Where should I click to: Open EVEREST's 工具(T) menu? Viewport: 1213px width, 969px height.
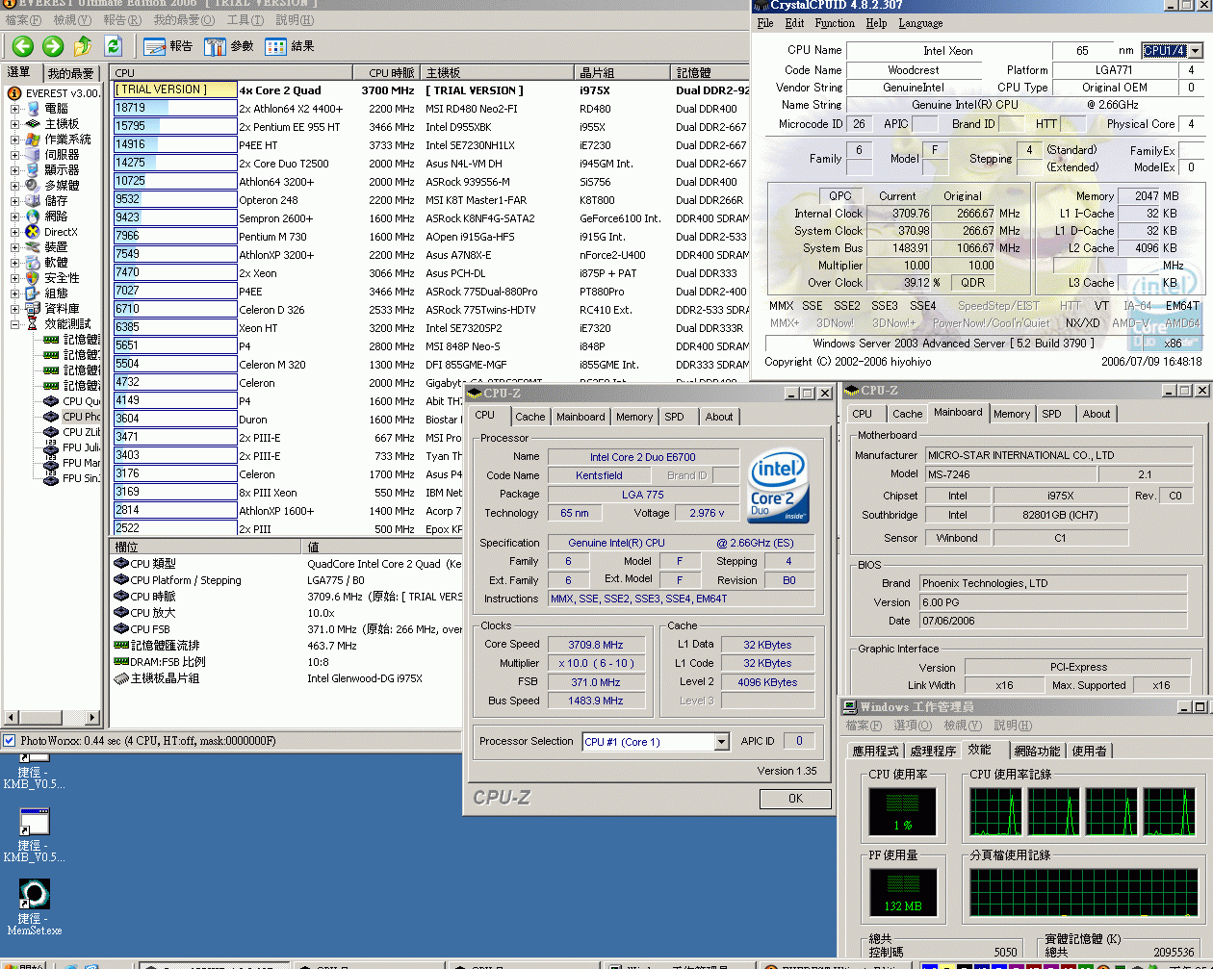pyautogui.click(x=245, y=20)
